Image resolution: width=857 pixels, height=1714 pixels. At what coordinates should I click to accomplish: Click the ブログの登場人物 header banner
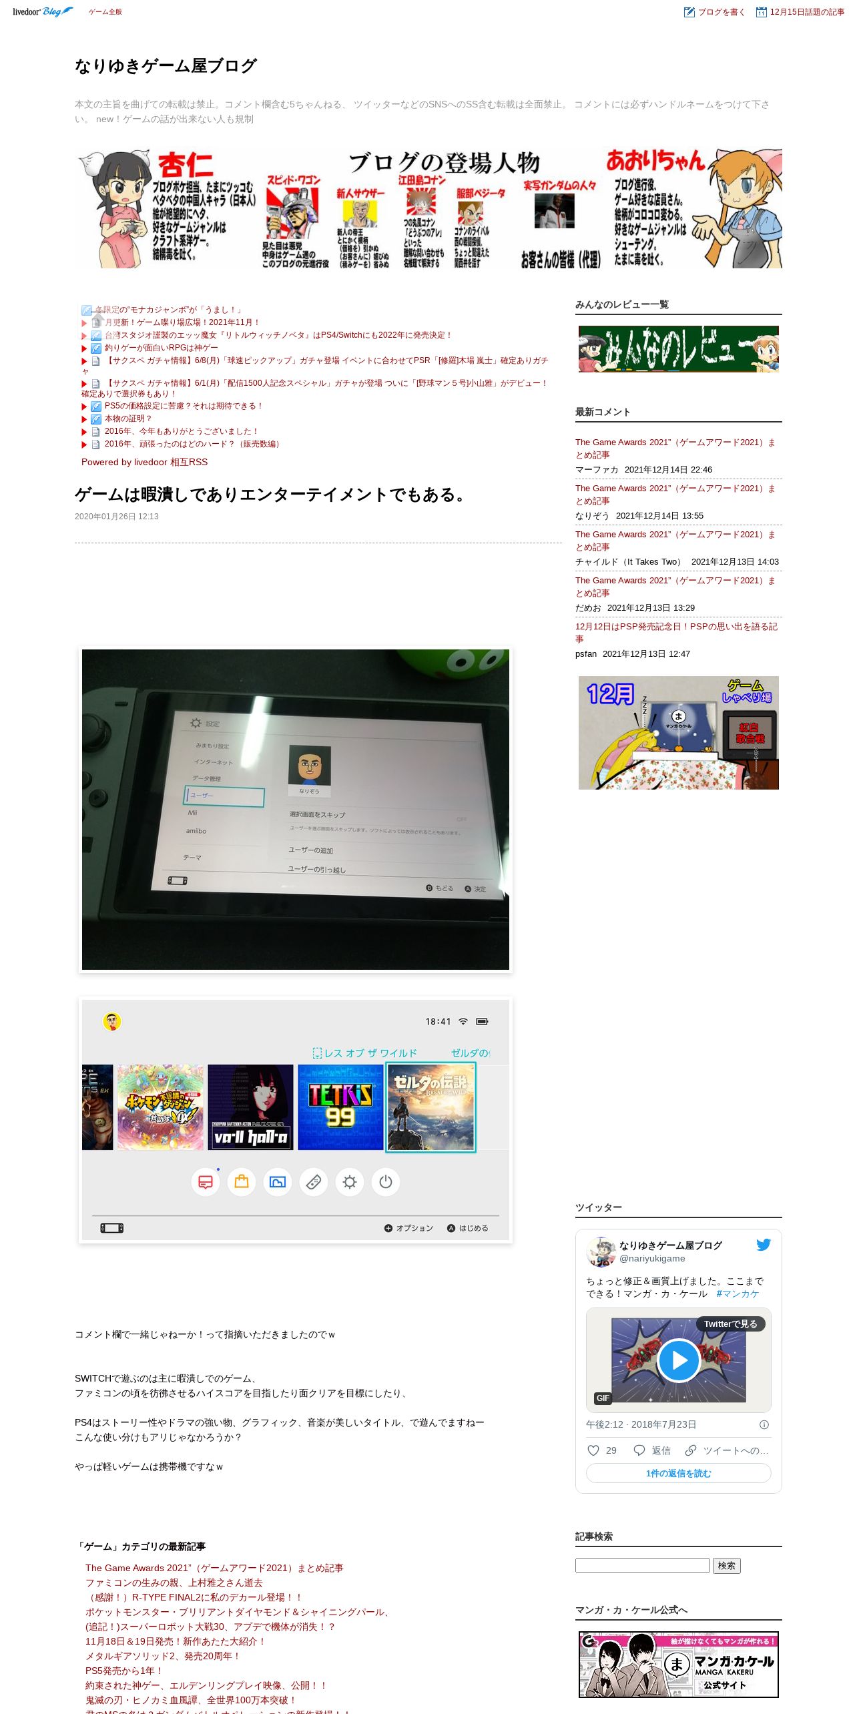pos(429,208)
